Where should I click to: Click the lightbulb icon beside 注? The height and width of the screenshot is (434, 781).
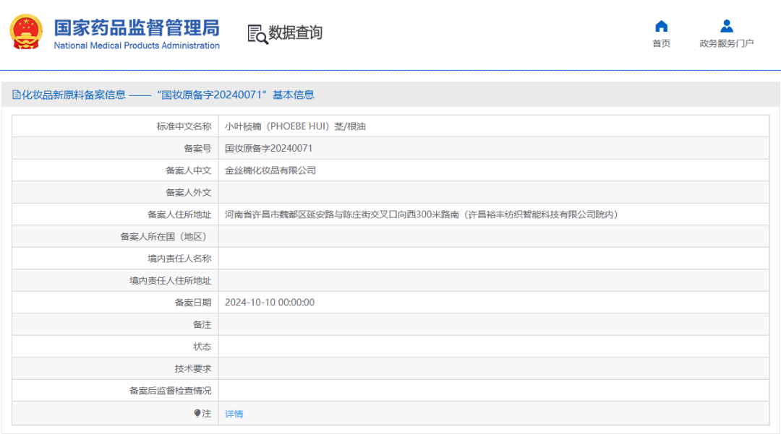coord(197,413)
